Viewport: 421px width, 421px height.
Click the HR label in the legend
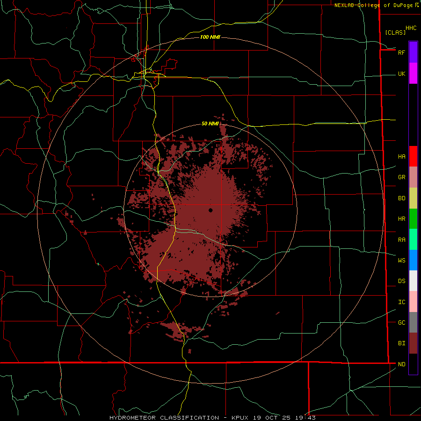click(x=401, y=219)
